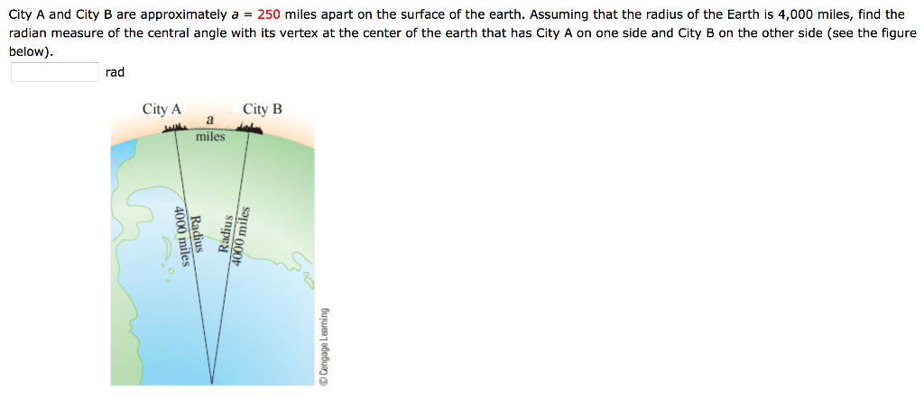Screen dimensions: 924x398
Task: Select the "City A" figure label
Action: click(162, 109)
